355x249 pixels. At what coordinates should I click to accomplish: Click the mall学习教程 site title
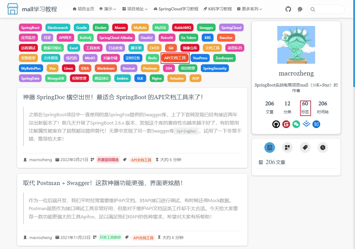click(40, 9)
